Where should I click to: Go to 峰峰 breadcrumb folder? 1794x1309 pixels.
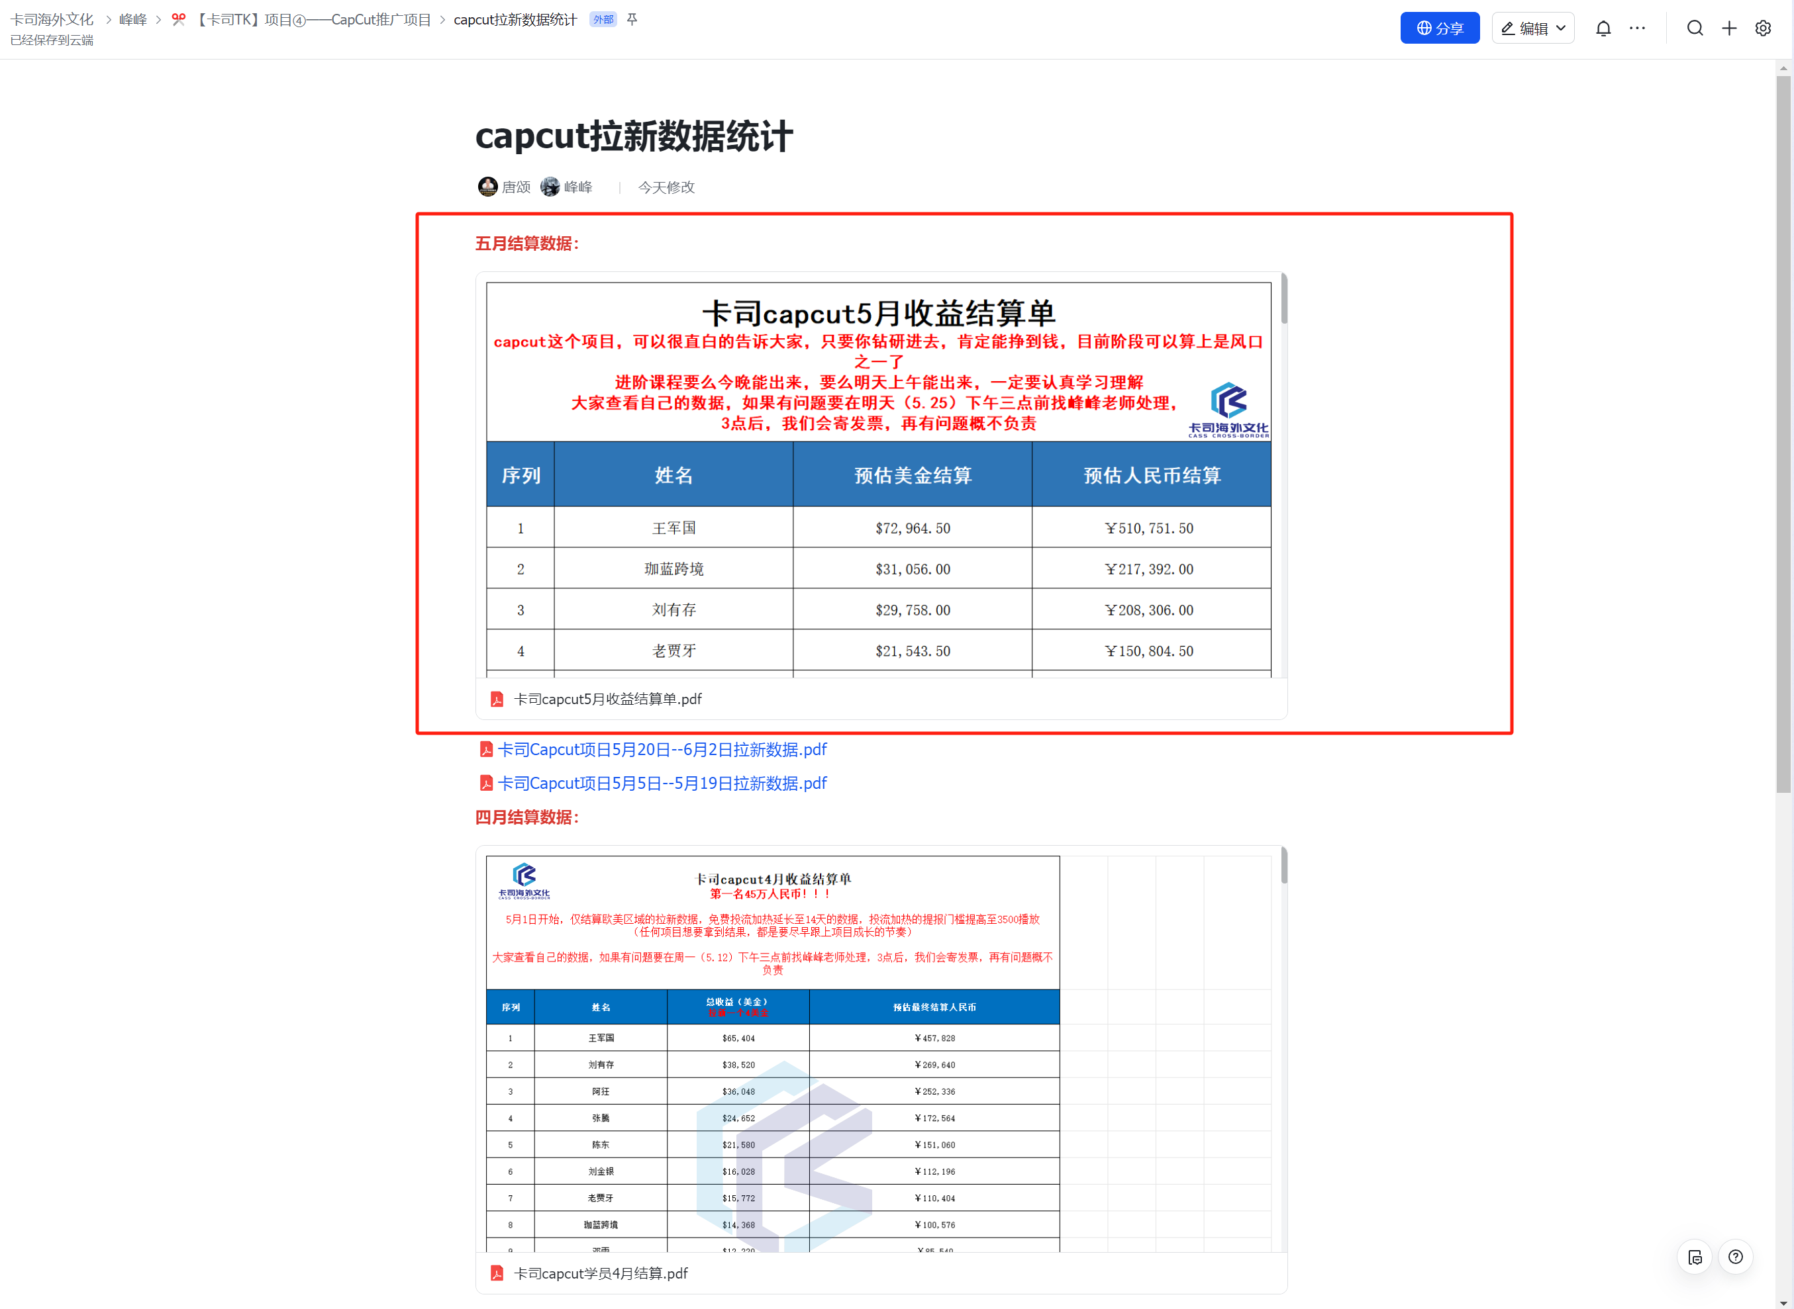[x=132, y=19]
